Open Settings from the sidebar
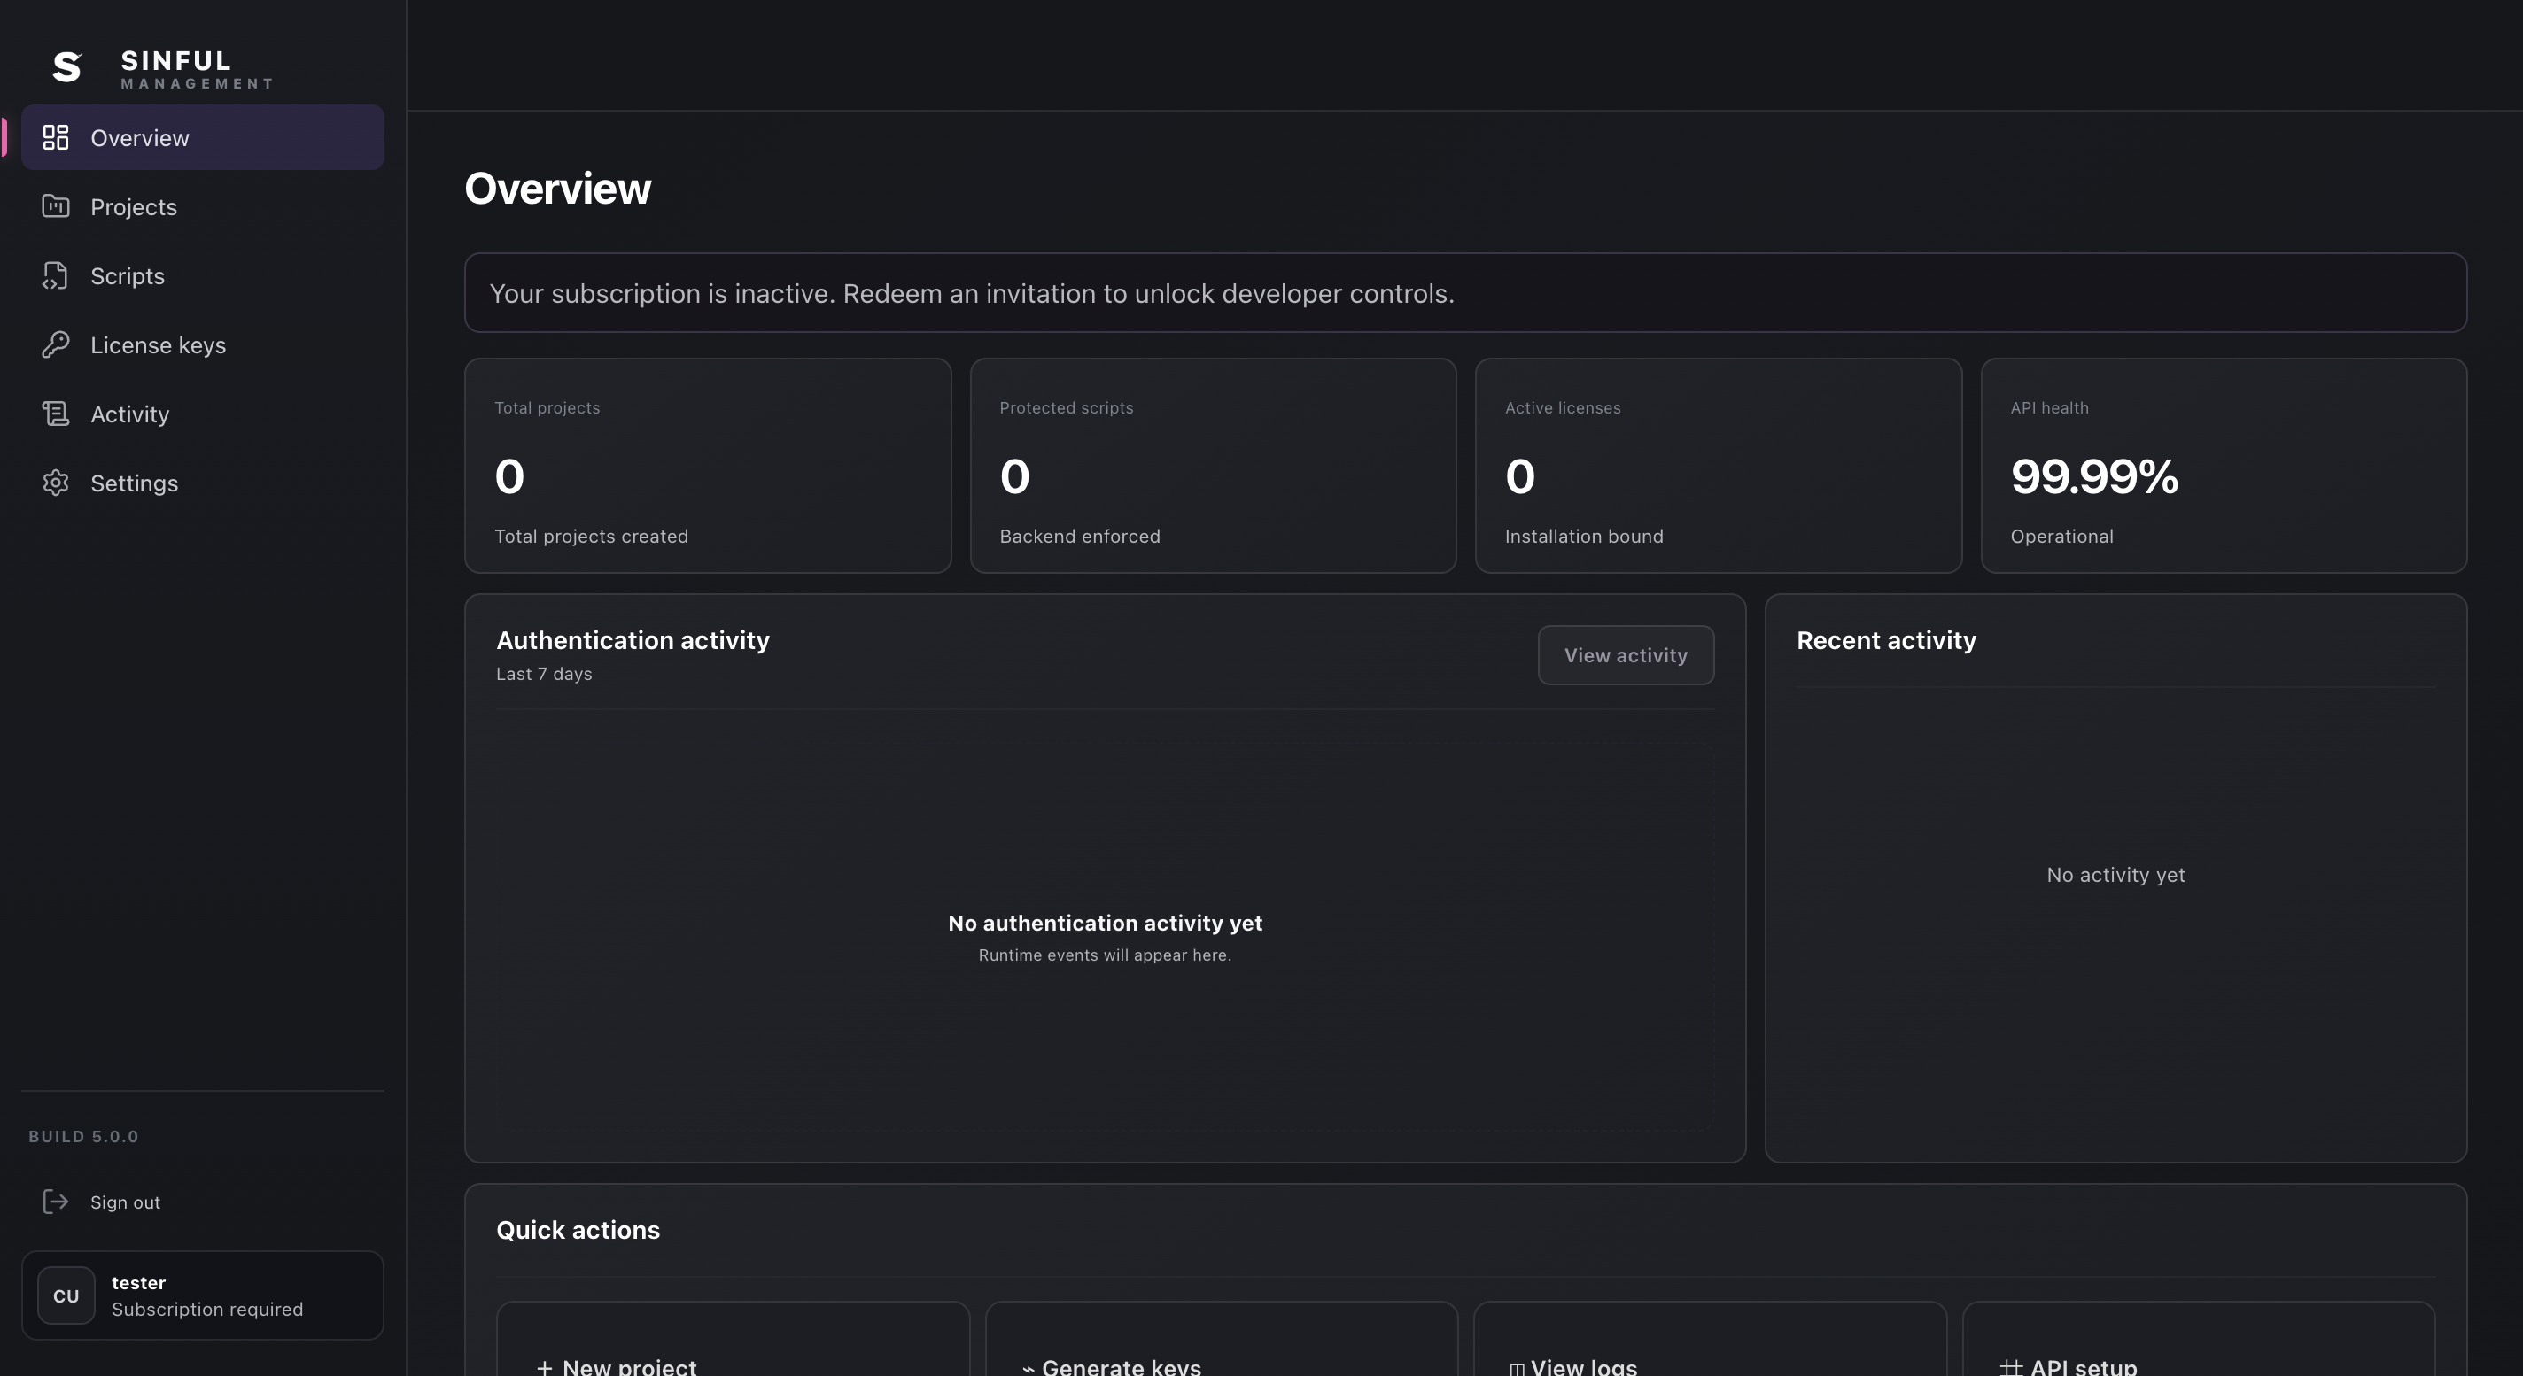 [x=203, y=483]
